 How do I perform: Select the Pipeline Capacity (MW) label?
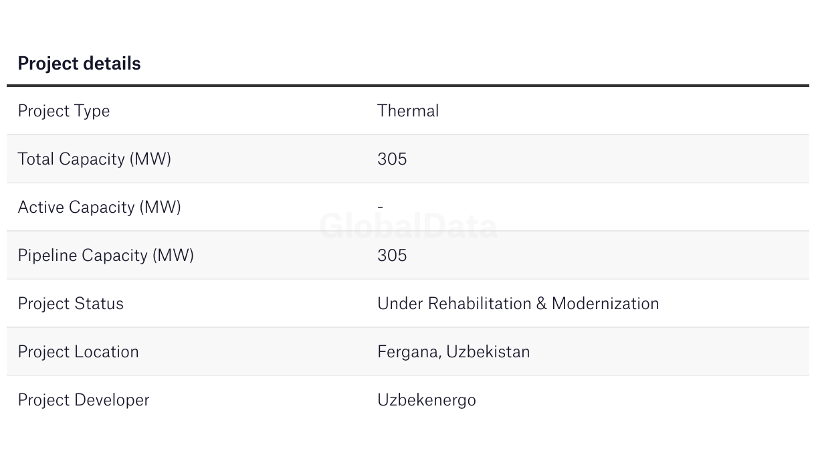click(x=106, y=256)
